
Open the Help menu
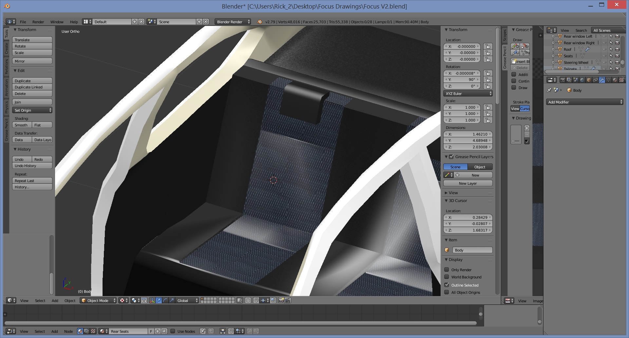(x=74, y=22)
